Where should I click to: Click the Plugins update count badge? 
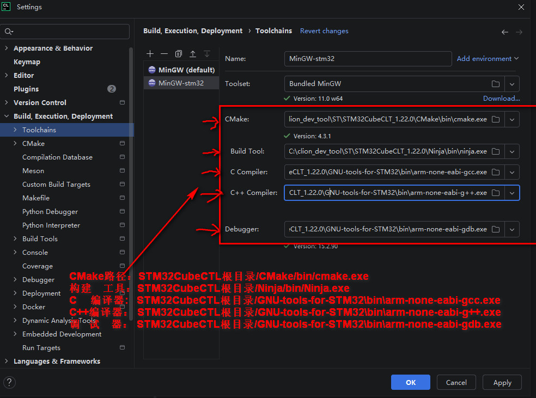click(112, 89)
